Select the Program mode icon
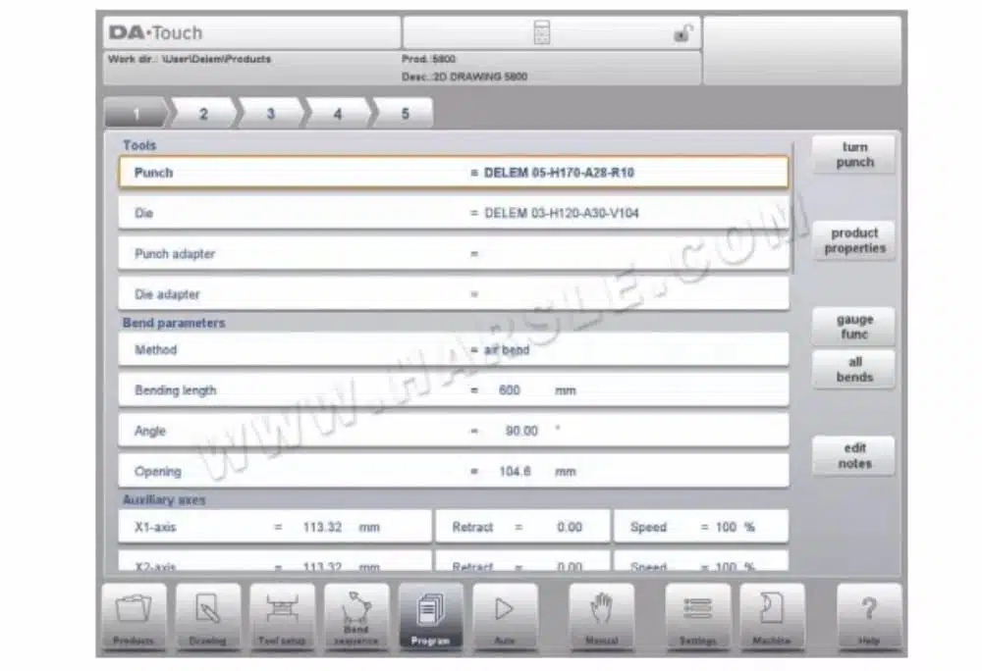This screenshot has width=982, height=671. coord(431,617)
